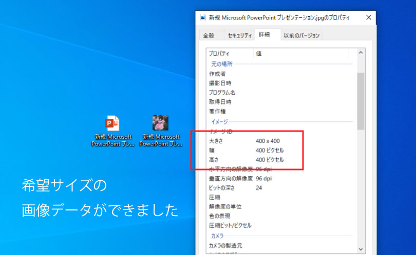Click the scrollbar down arrow in the list
The width and height of the screenshot is (416, 255).
361,250
